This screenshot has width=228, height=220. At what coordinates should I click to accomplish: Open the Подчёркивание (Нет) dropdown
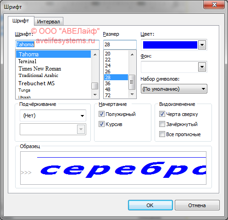point(53,115)
